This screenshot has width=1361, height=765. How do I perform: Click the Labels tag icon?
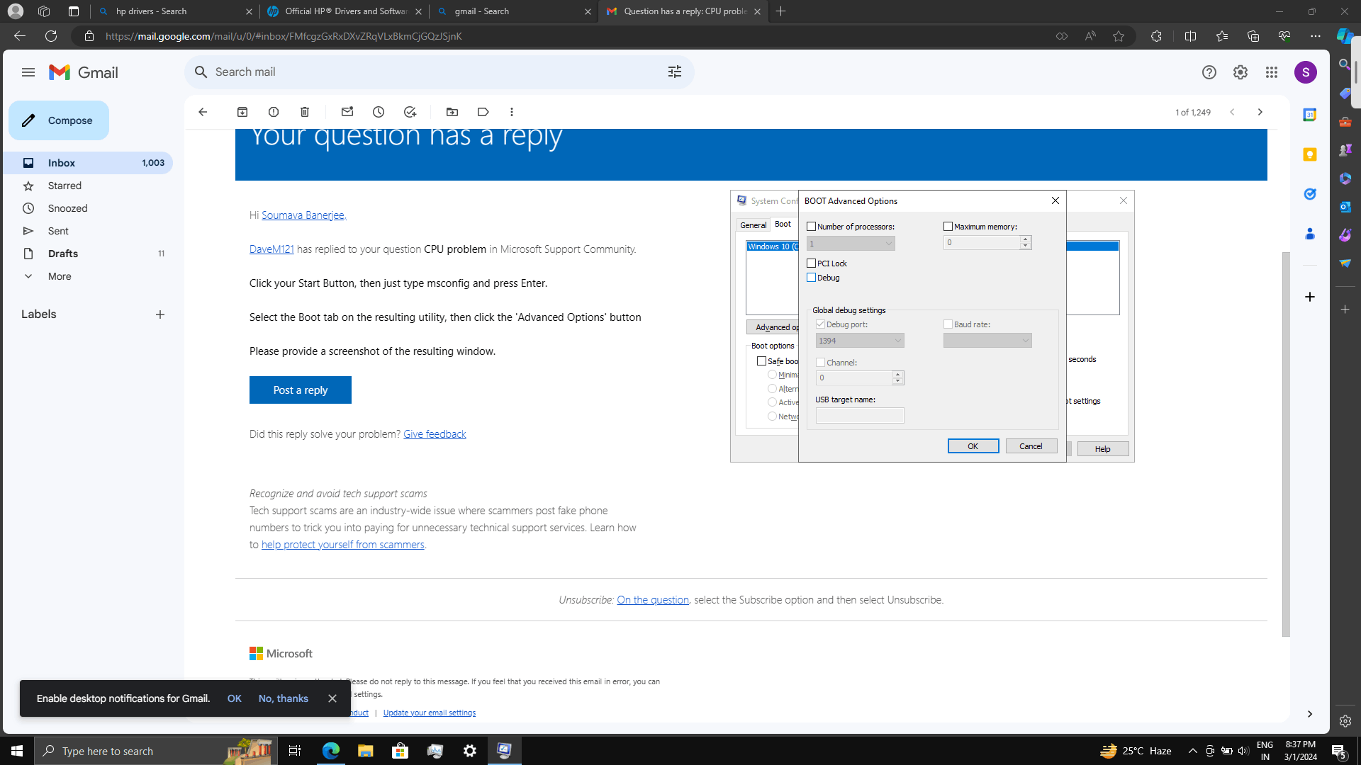pos(483,112)
